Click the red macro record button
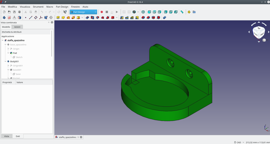Image resolution: width=270 pixels, height=144 pixels. click(x=102, y=12)
